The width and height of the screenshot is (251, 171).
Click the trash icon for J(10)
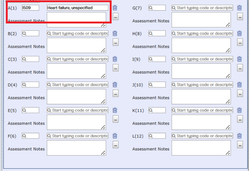coord(240,85)
